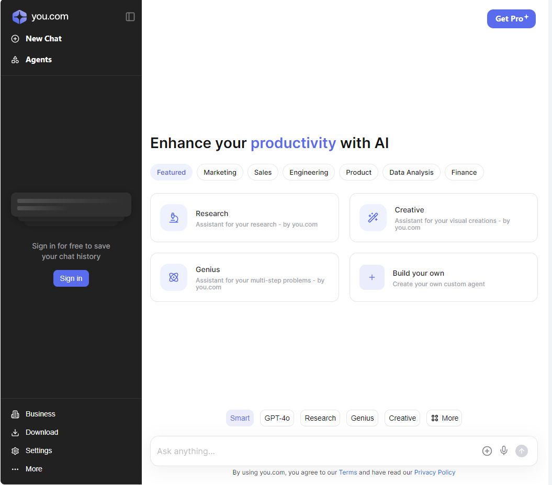Image resolution: width=552 pixels, height=485 pixels.
Task: Select the Creative mode chip above input
Action: pyautogui.click(x=402, y=418)
